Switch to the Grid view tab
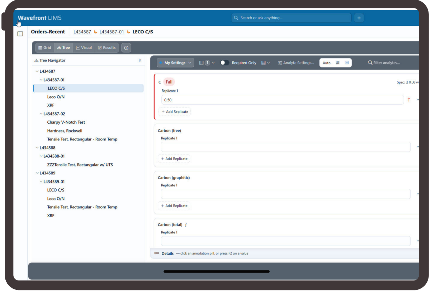 [x=45, y=48]
